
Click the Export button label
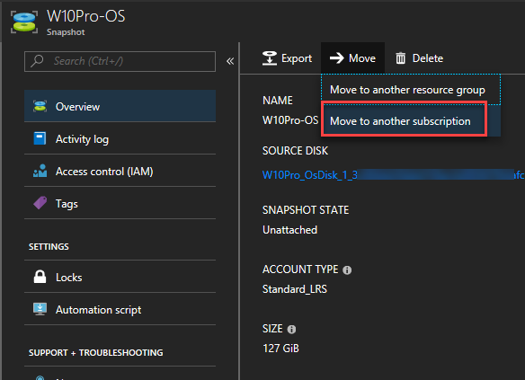coord(297,58)
